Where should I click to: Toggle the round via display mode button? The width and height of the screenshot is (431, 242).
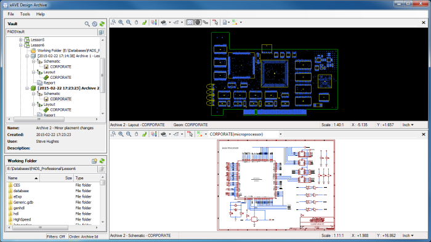coord(198,23)
